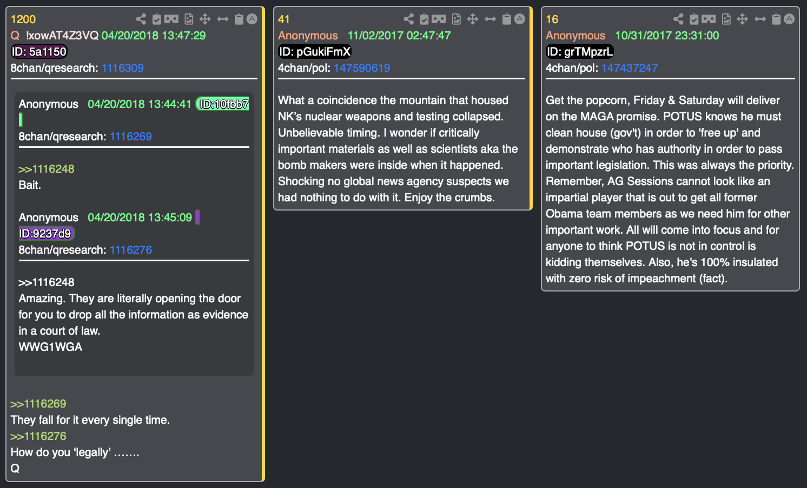Click the four-way move arrows on post 1200
This screenshot has height=488, width=807.
click(x=205, y=19)
